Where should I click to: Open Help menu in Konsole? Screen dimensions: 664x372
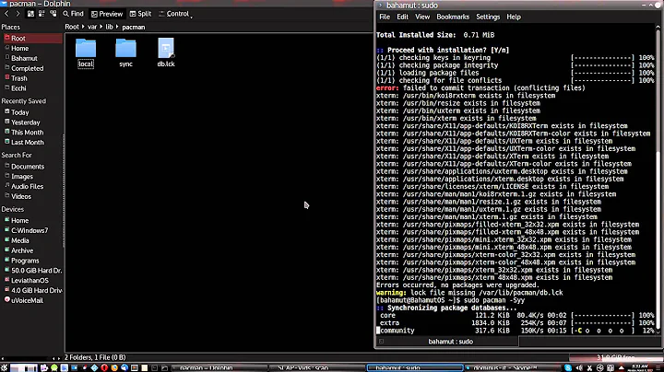pos(514,17)
